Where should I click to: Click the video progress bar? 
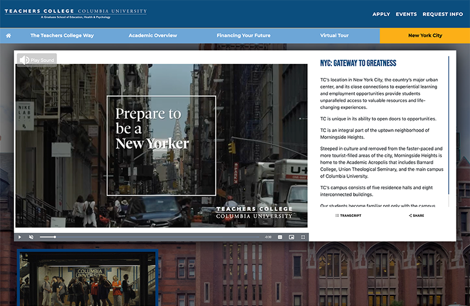[149, 237]
